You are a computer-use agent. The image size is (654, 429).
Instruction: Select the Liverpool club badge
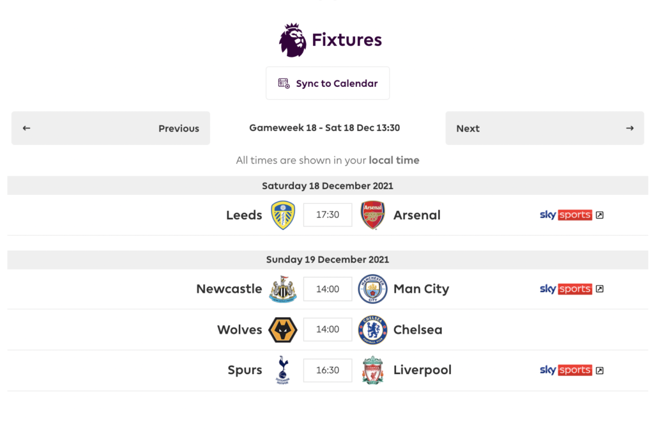tap(372, 370)
